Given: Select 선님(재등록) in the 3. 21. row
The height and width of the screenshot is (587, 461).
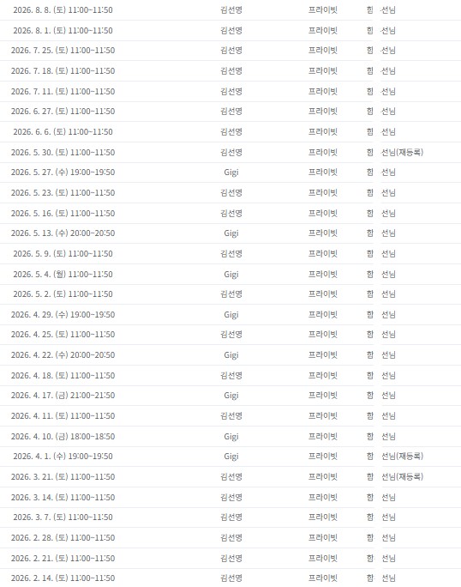Looking at the screenshot, I should pos(402,476).
